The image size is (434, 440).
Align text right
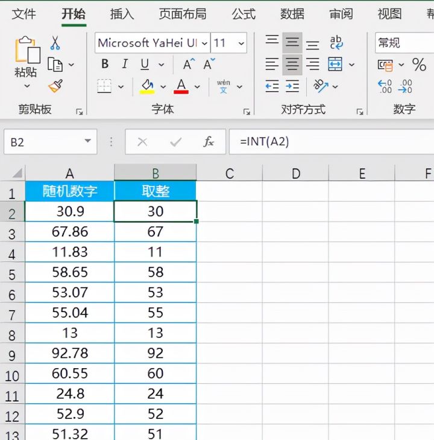[312, 64]
